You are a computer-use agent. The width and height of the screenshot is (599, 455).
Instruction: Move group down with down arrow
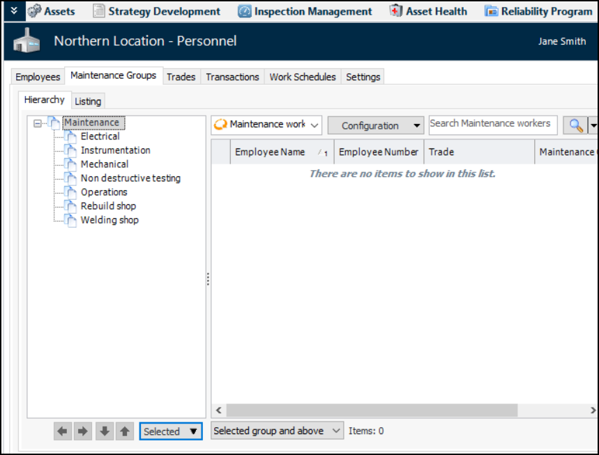coord(105,431)
